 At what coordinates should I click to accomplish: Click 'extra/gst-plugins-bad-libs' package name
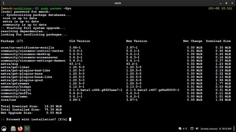[x=25, y=70]
